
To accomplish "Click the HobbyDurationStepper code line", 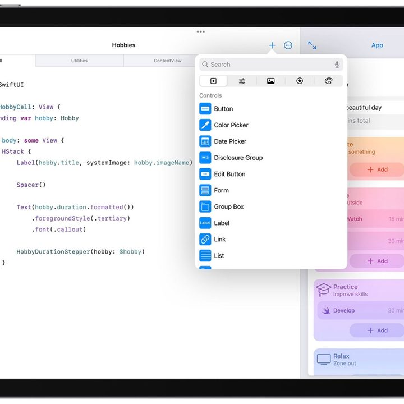I will [x=81, y=252].
